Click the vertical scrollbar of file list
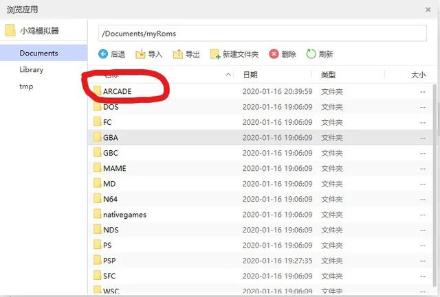Viewport: 440px width, 297px height. (435, 186)
